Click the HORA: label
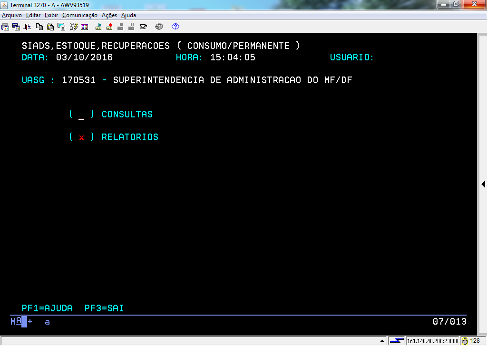This screenshot has width=487, height=346. (189, 58)
